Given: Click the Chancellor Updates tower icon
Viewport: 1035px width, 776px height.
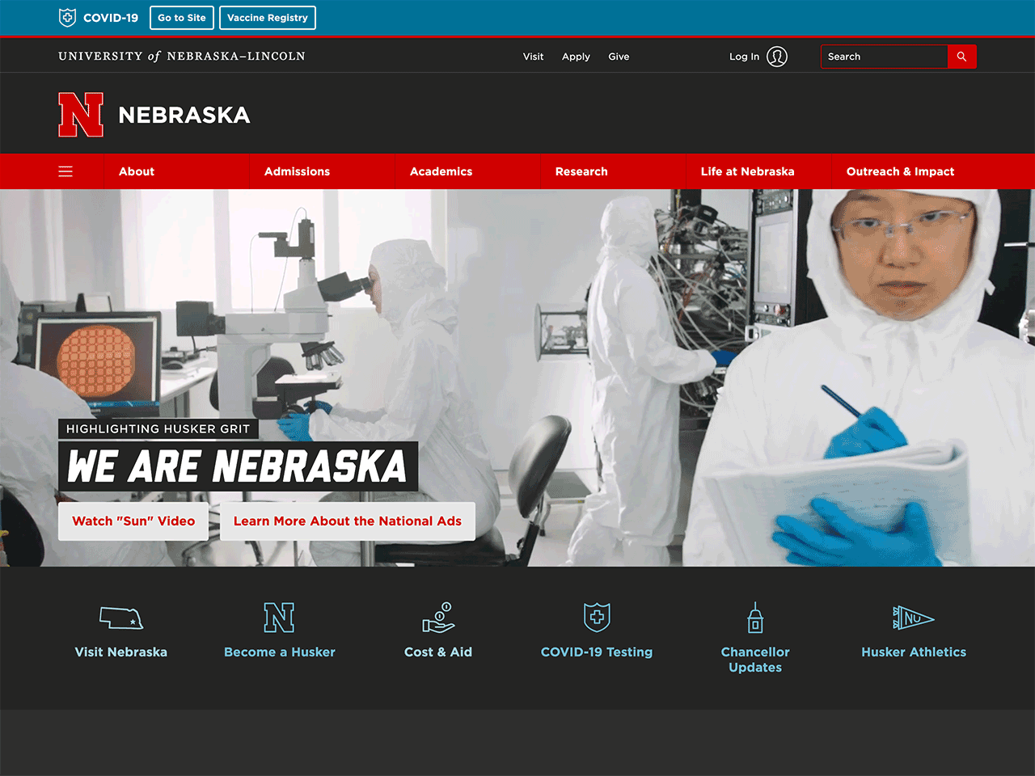Looking at the screenshot, I should [755, 618].
